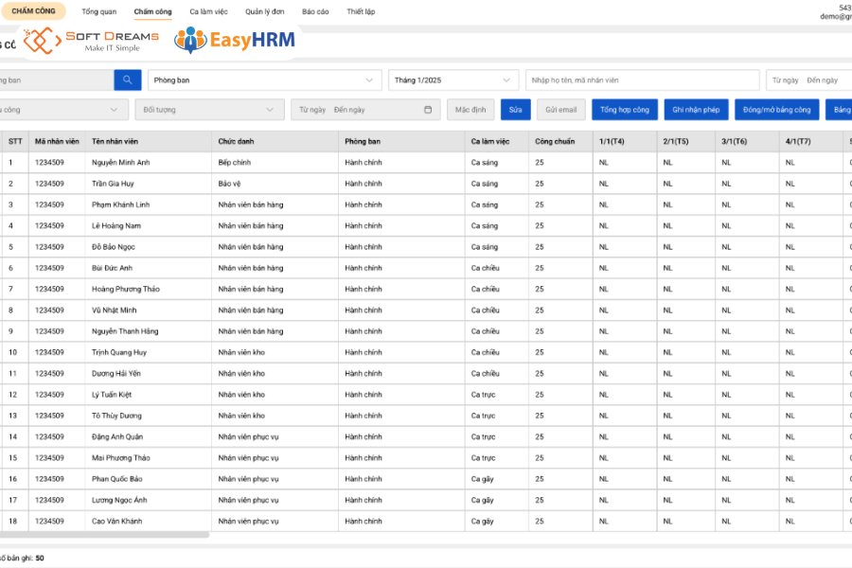This screenshot has width=852, height=568.
Task: Click the CHẤM CÔNG module badge
Action: click(x=34, y=10)
